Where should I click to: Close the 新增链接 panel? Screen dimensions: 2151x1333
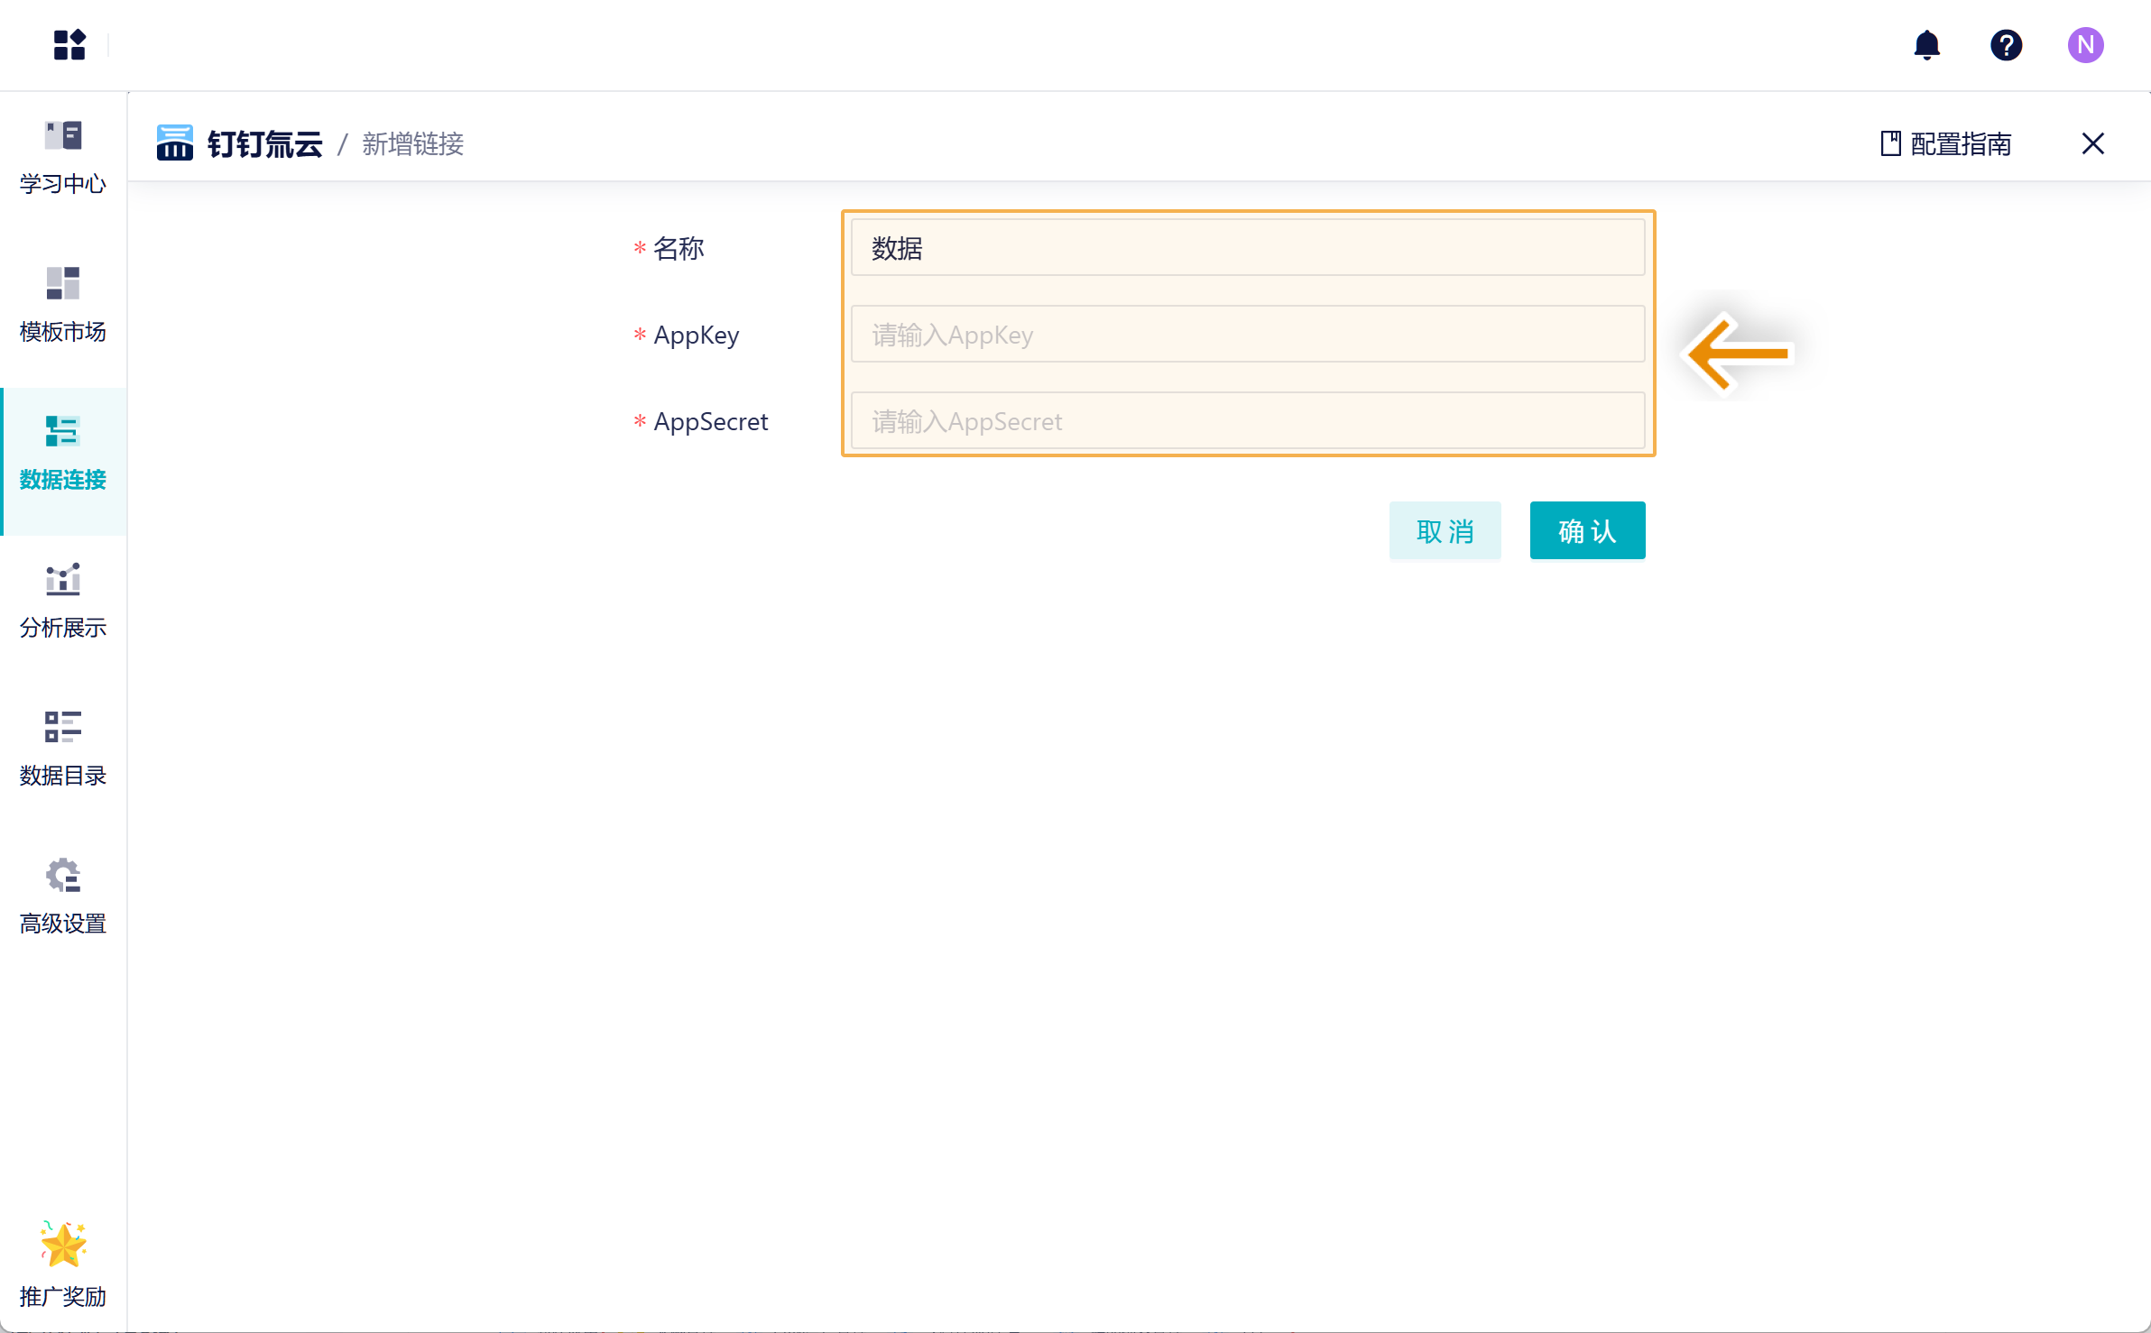2092,143
